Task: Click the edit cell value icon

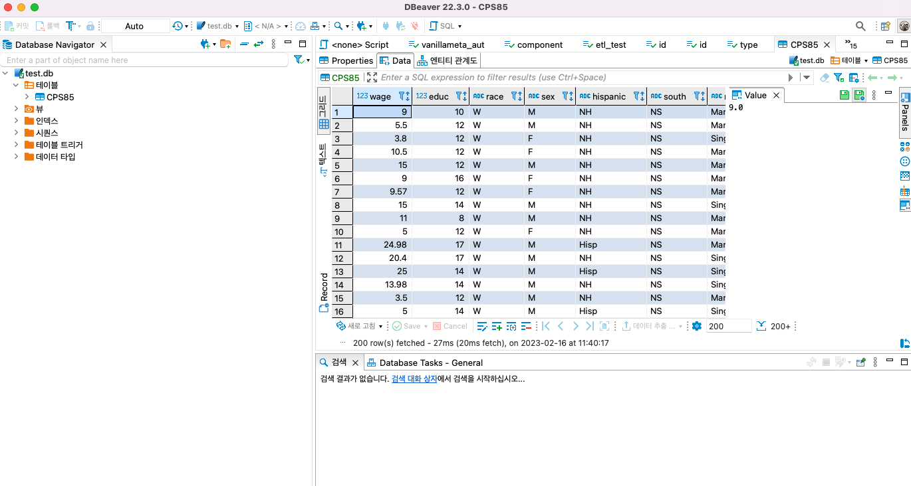Action: point(483,326)
